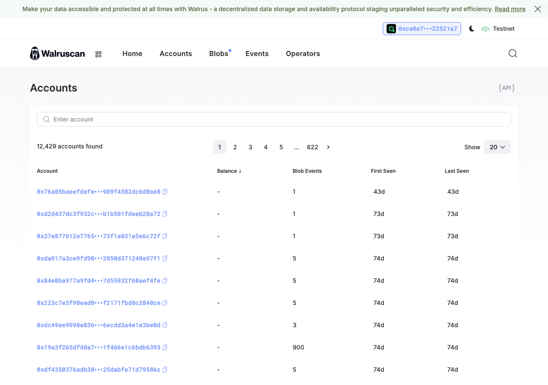Open account 0xdc49ee9998e836•••6ecdd3a4e1e3be0d
Screen dimensions: 548x385
[98, 325]
